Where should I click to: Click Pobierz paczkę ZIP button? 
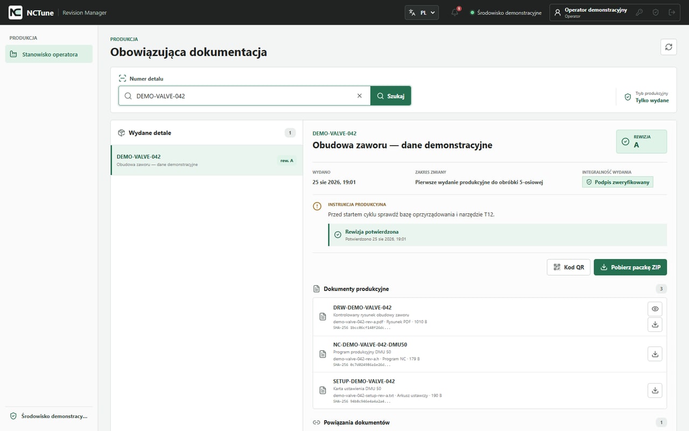pos(630,267)
